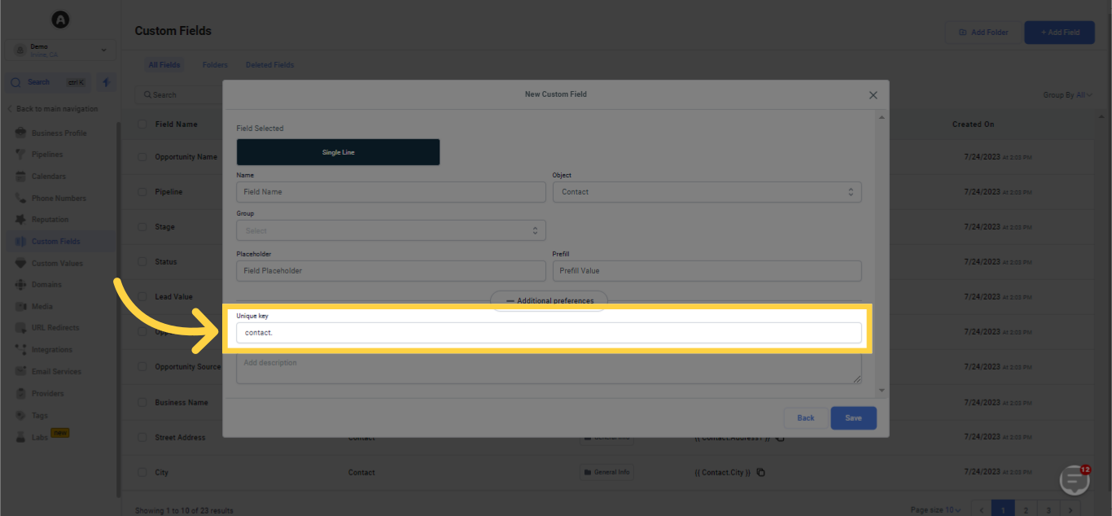Open the Demo account switcher dropdown
Image resolution: width=1112 pixels, height=516 pixels.
pos(61,50)
